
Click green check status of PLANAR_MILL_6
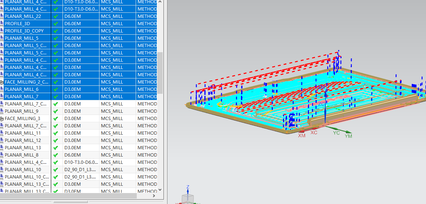tap(56, 89)
